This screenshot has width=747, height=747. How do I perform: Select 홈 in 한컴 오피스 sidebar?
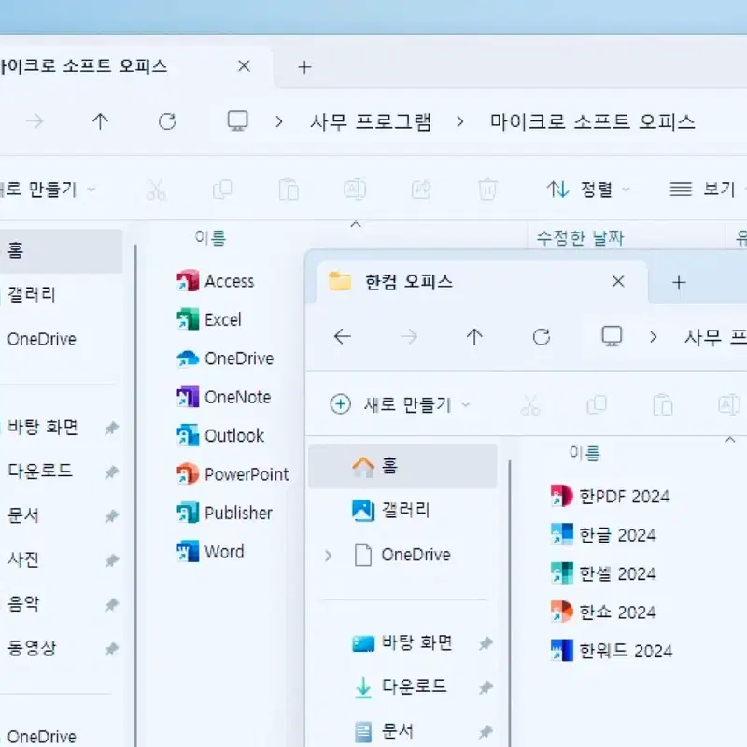[x=403, y=466]
